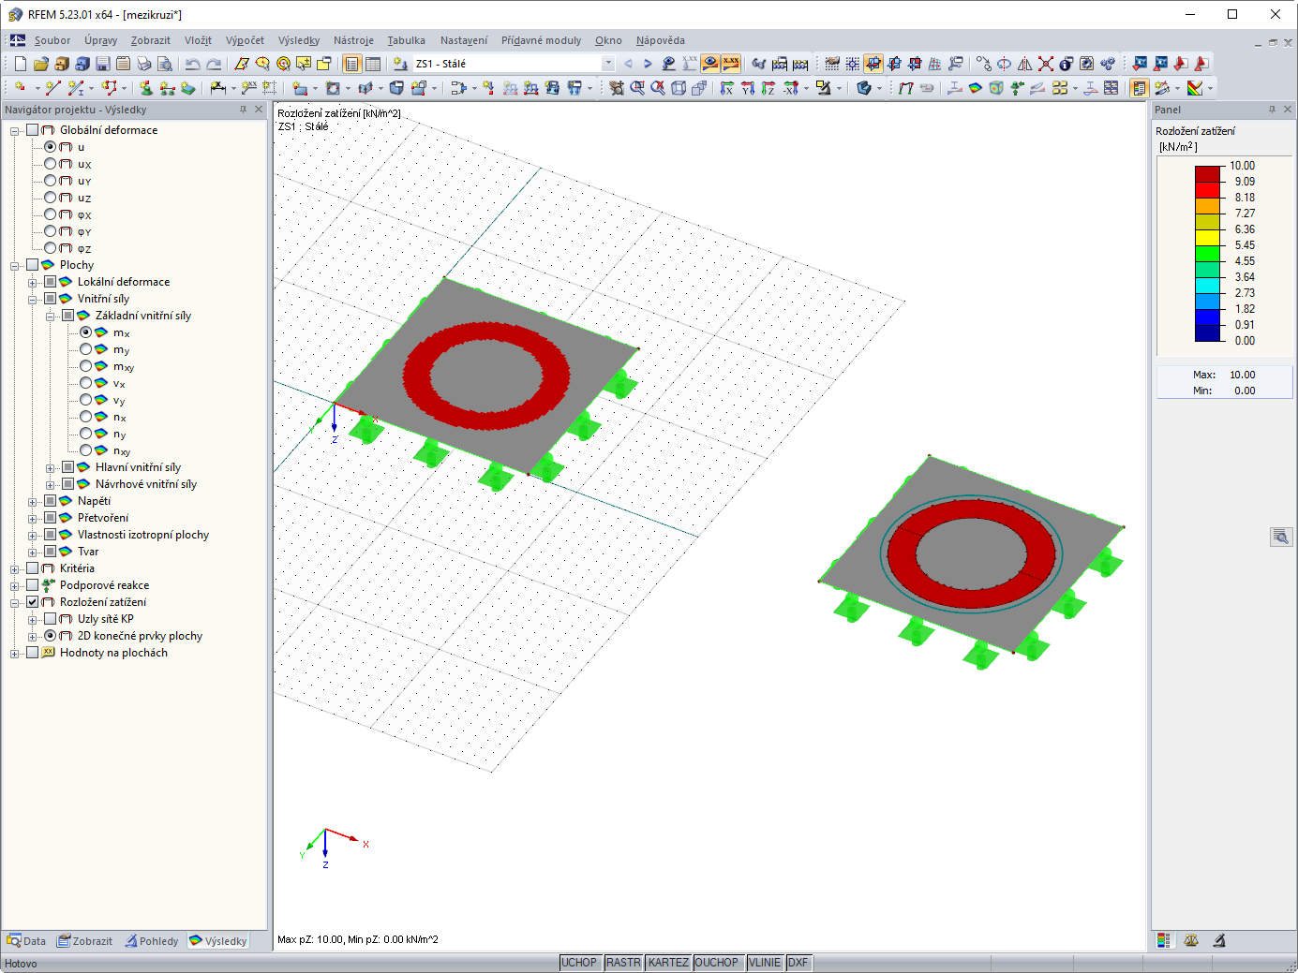This screenshot has height=973, width=1298.
Task: Open the Výpočet menu
Action: pos(245,40)
